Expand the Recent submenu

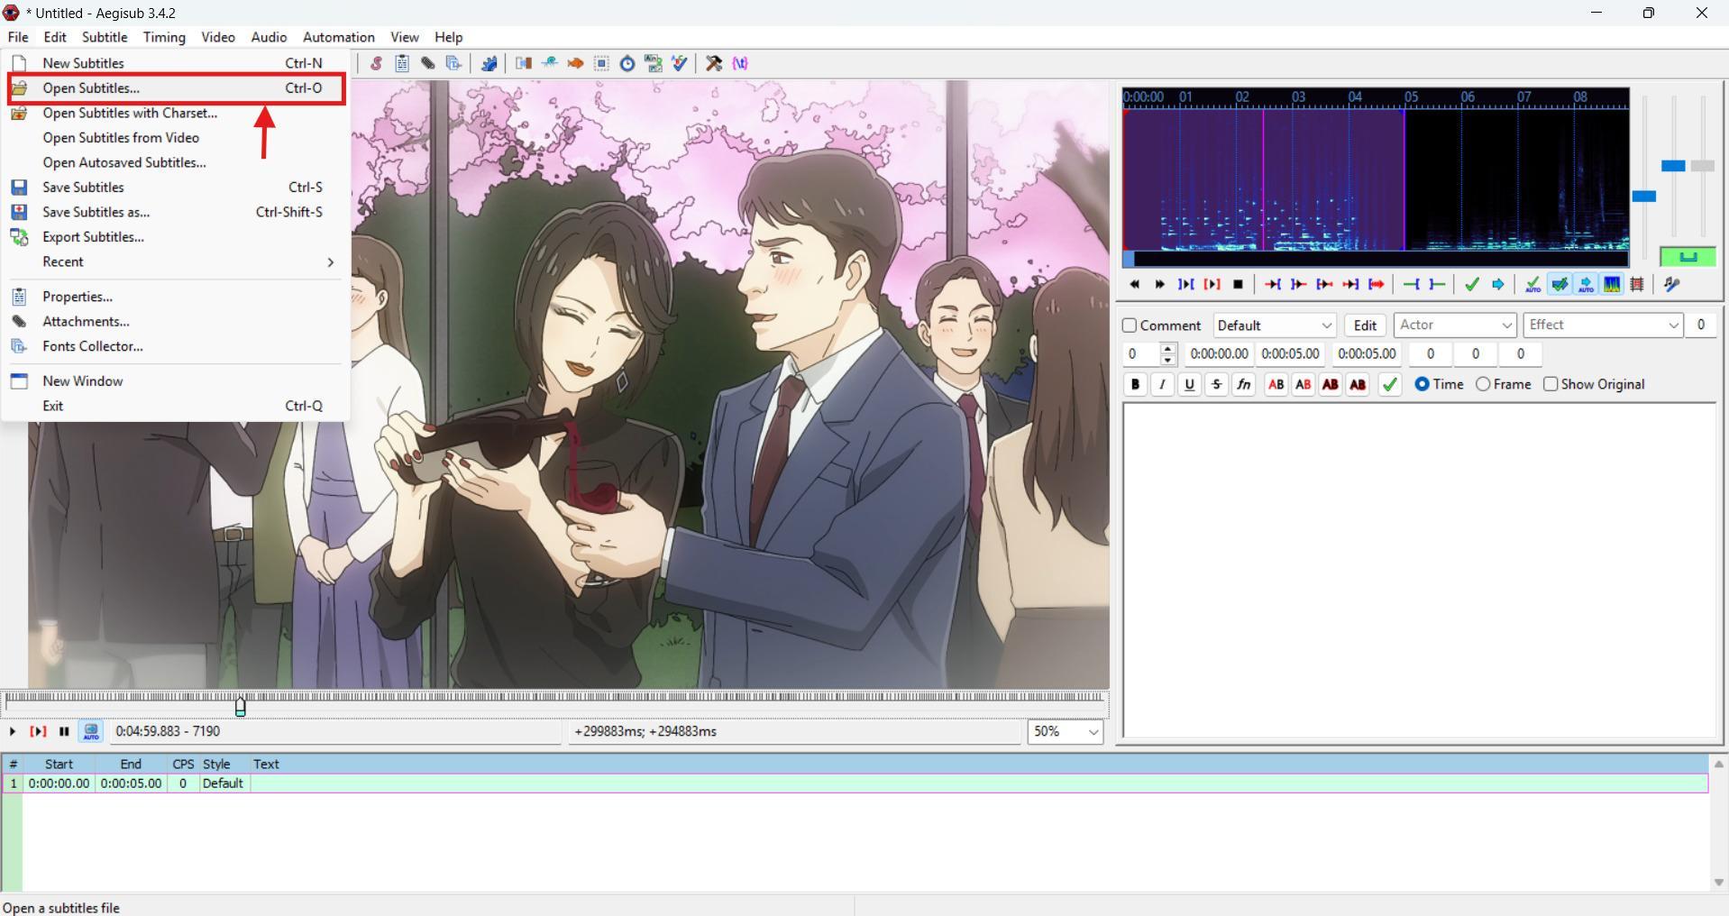tap(176, 262)
